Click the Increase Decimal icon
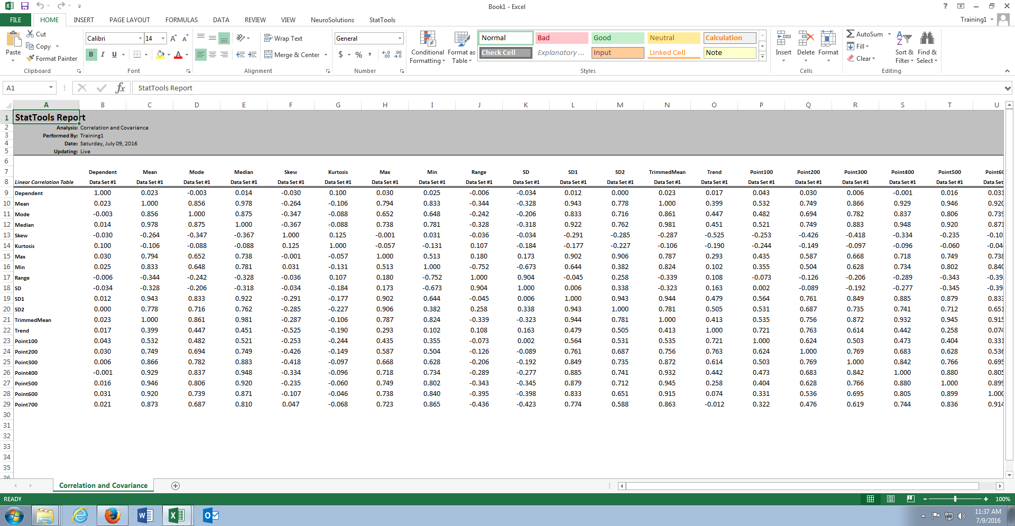Image resolution: width=1015 pixels, height=526 pixels. pos(386,54)
